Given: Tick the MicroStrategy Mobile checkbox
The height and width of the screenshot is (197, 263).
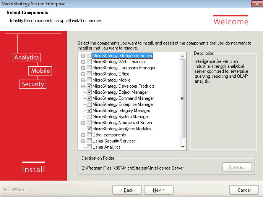Looking at the screenshot, I should click(89, 80).
